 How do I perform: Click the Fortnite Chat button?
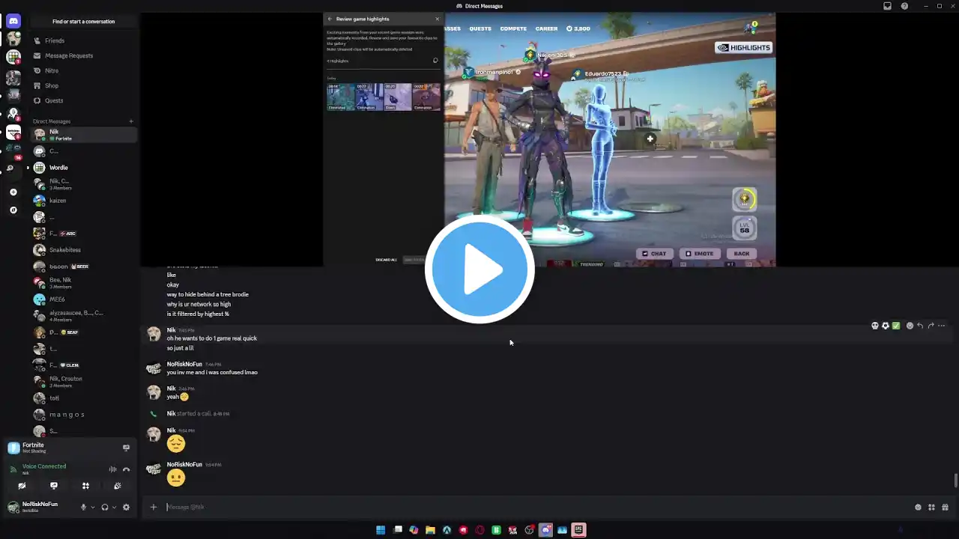(654, 253)
